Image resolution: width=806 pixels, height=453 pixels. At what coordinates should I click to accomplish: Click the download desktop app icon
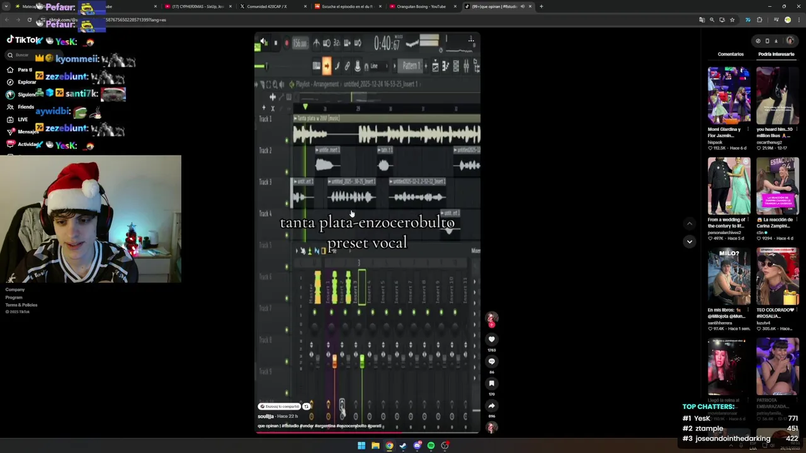click(776, 41)
